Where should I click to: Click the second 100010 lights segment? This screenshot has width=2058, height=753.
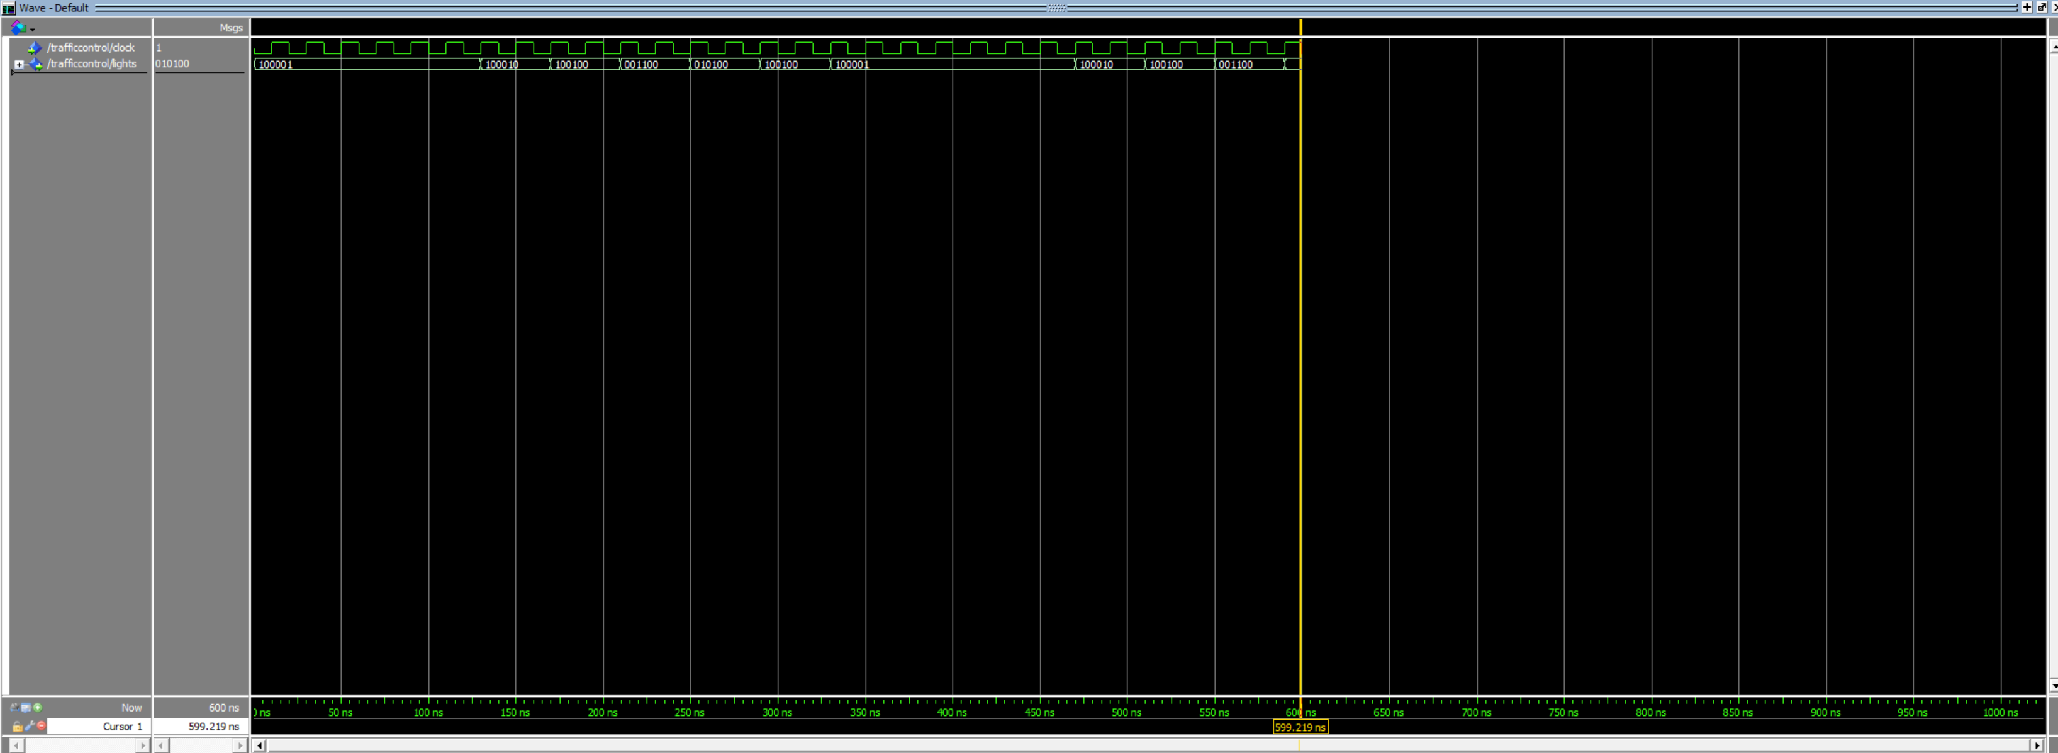pos(1110,65)
